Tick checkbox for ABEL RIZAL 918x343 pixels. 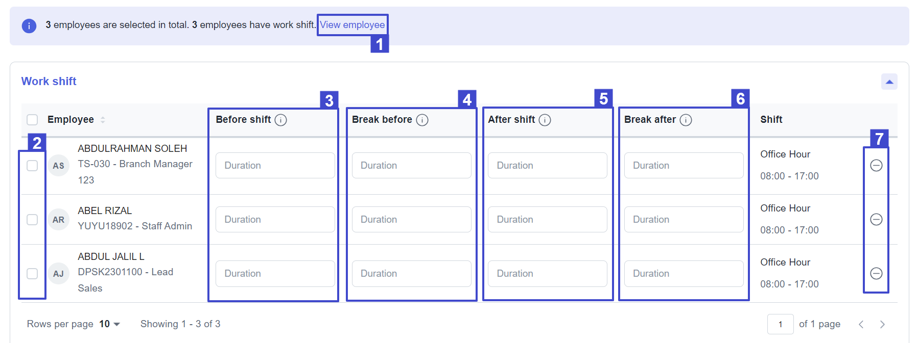click(32, 220)
